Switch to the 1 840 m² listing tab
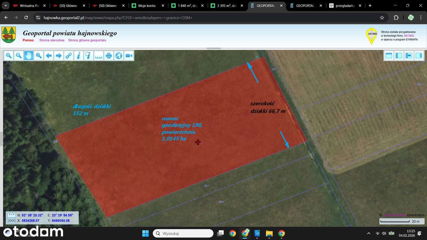The image size is (427, 240). pyautogui.click(x=187, y=6)
